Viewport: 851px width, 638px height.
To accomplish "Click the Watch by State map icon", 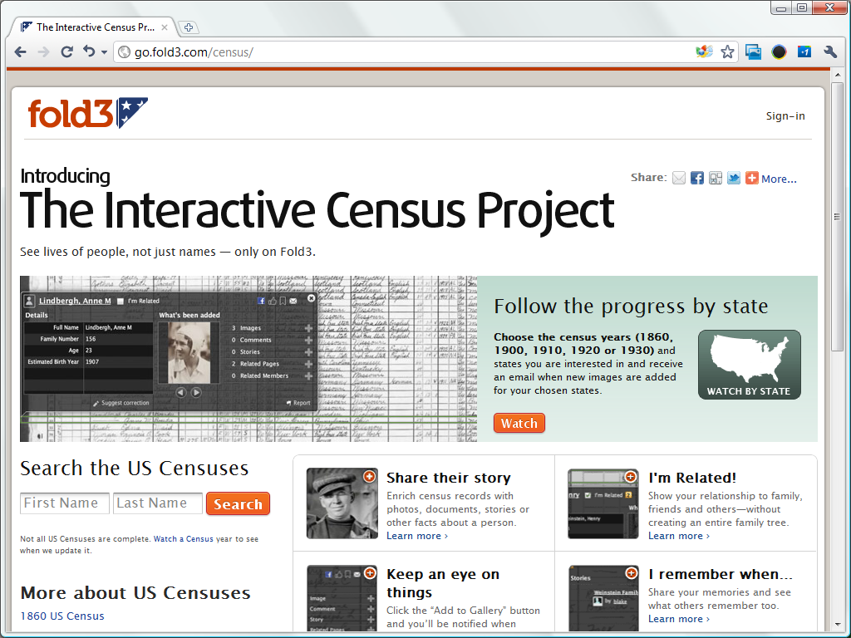I will pyautogui.click(x=749, y=365).
